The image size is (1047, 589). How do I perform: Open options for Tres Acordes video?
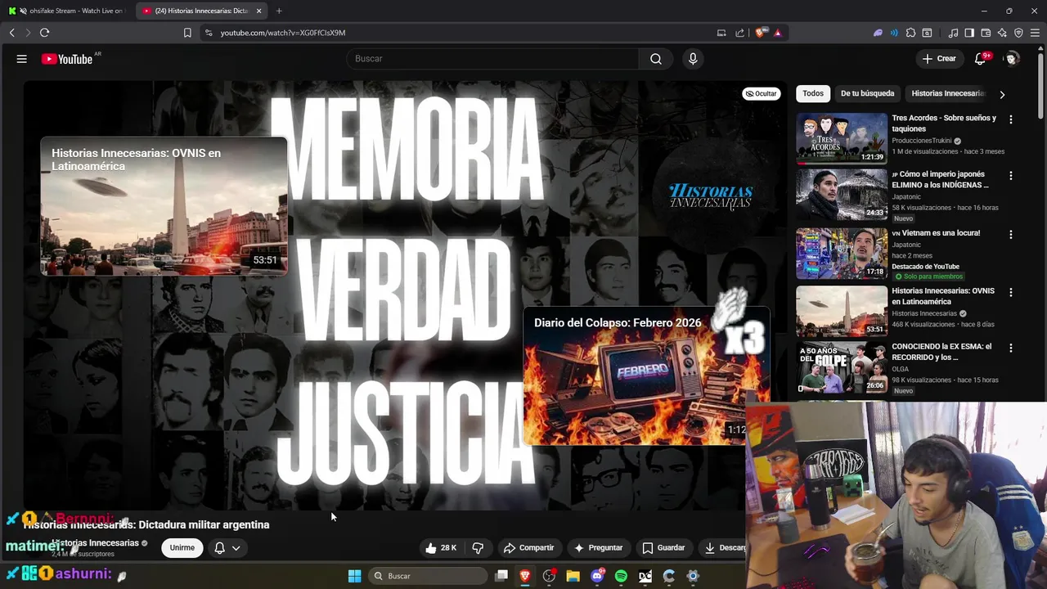1011,119
